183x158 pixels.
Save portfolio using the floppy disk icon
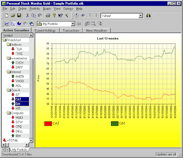[x=19, y=16]
